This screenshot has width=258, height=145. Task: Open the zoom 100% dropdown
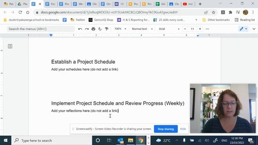click(120, 29)
